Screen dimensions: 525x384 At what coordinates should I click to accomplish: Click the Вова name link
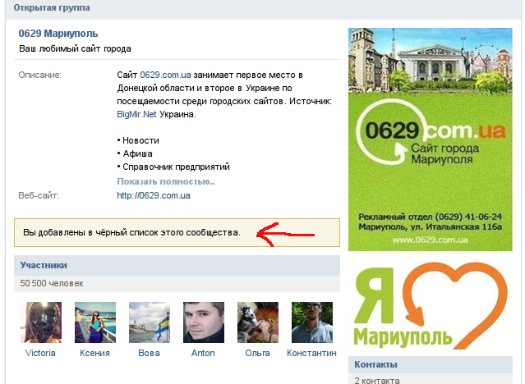149,353
